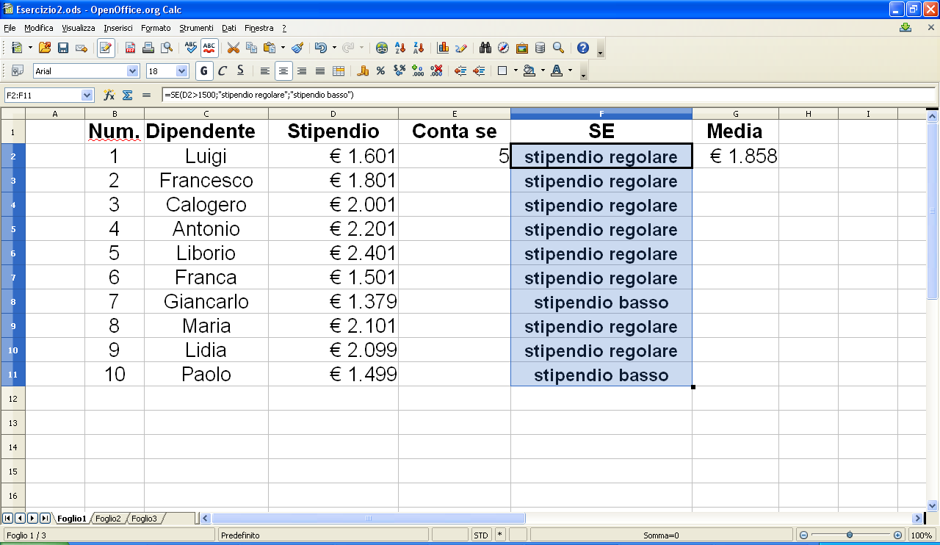The image size is (940, 545).
Task: Open the Inserisci menu
Action: point(118,28)
